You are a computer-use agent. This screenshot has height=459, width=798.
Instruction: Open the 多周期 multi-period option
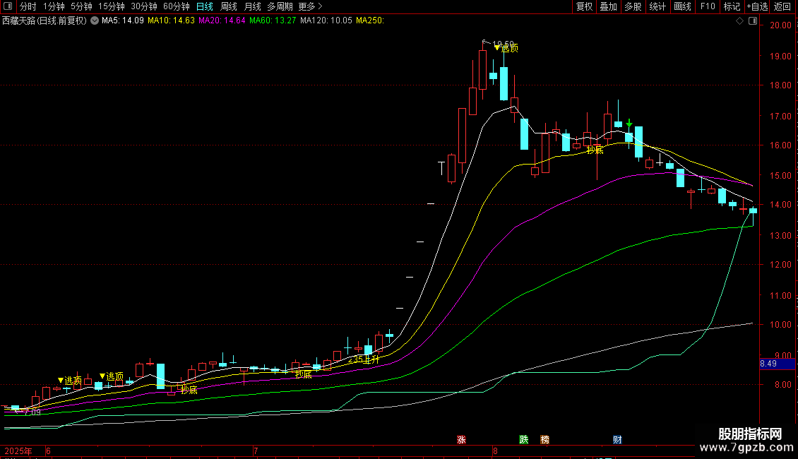coord(280,6)
